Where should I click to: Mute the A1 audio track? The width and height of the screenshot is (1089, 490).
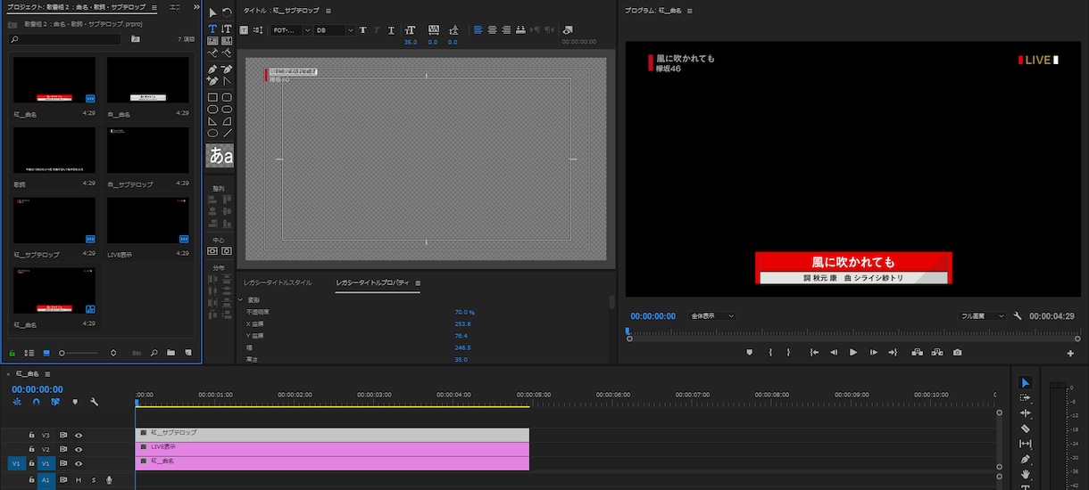pos(78,479)
